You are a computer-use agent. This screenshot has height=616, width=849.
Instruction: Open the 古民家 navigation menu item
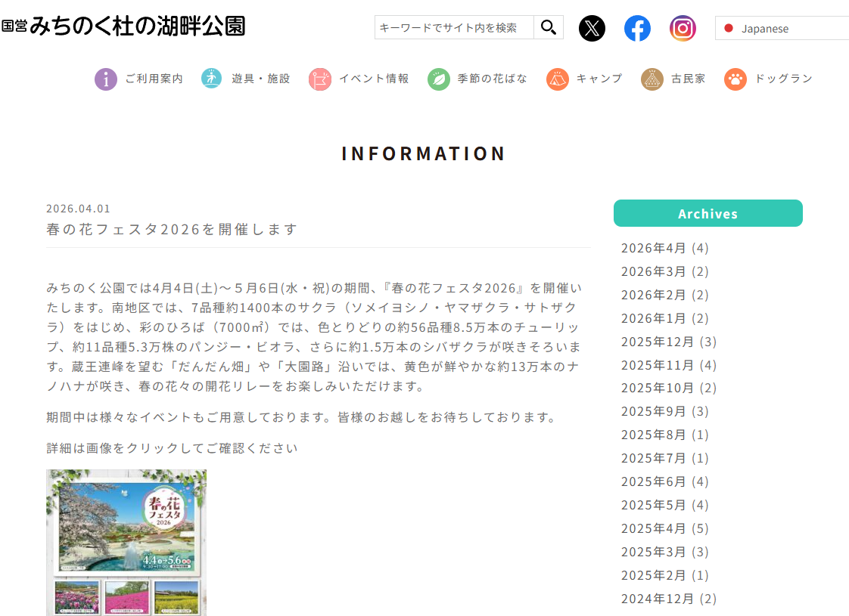[x=652, y=78]
